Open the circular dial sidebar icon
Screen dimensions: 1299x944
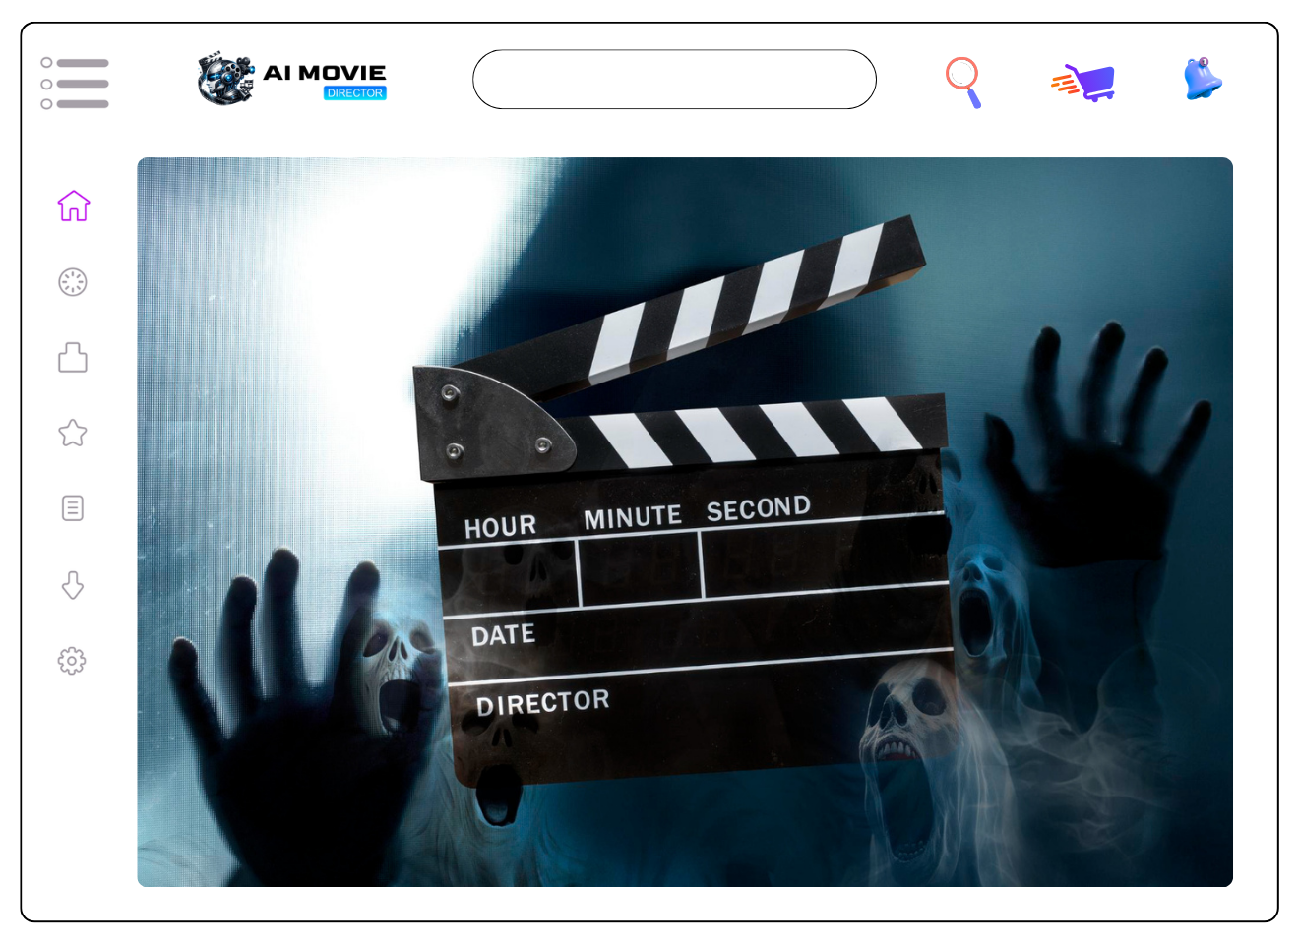(73, 282)
